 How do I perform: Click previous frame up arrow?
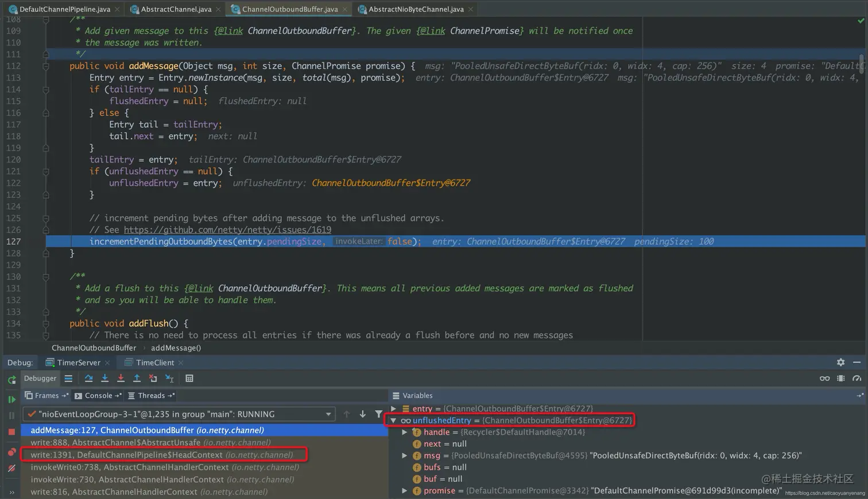pos(346,414)
